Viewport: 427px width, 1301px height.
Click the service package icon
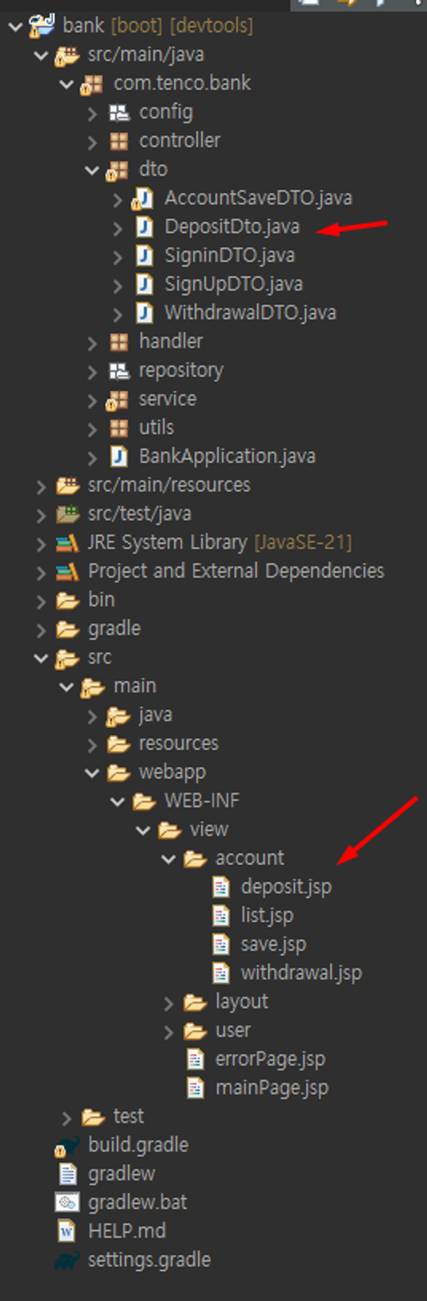[x=118, y=400]
